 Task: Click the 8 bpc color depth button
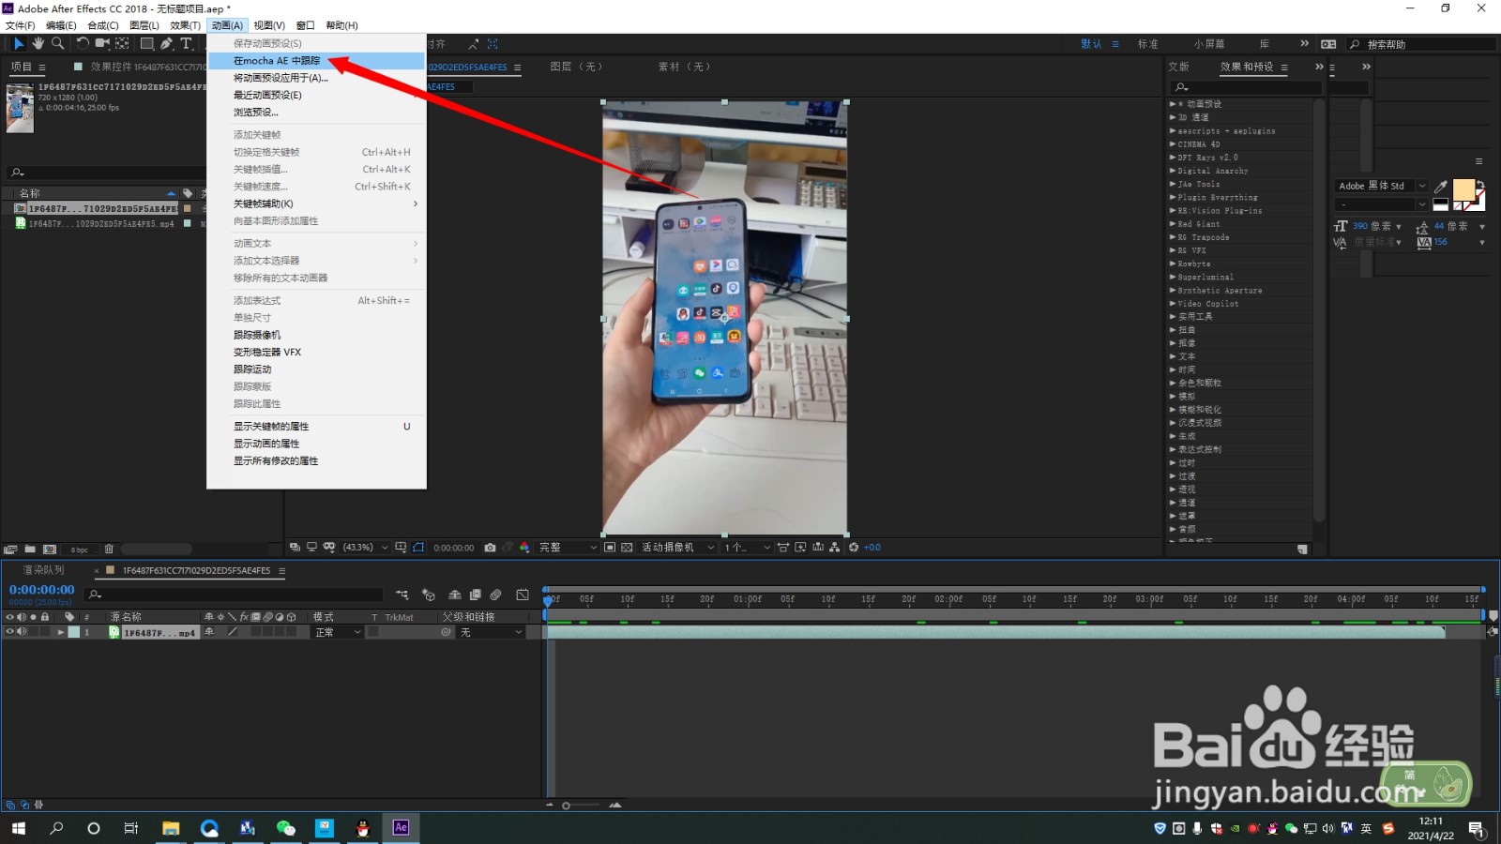pyautogui.click(x=80, y=550)
